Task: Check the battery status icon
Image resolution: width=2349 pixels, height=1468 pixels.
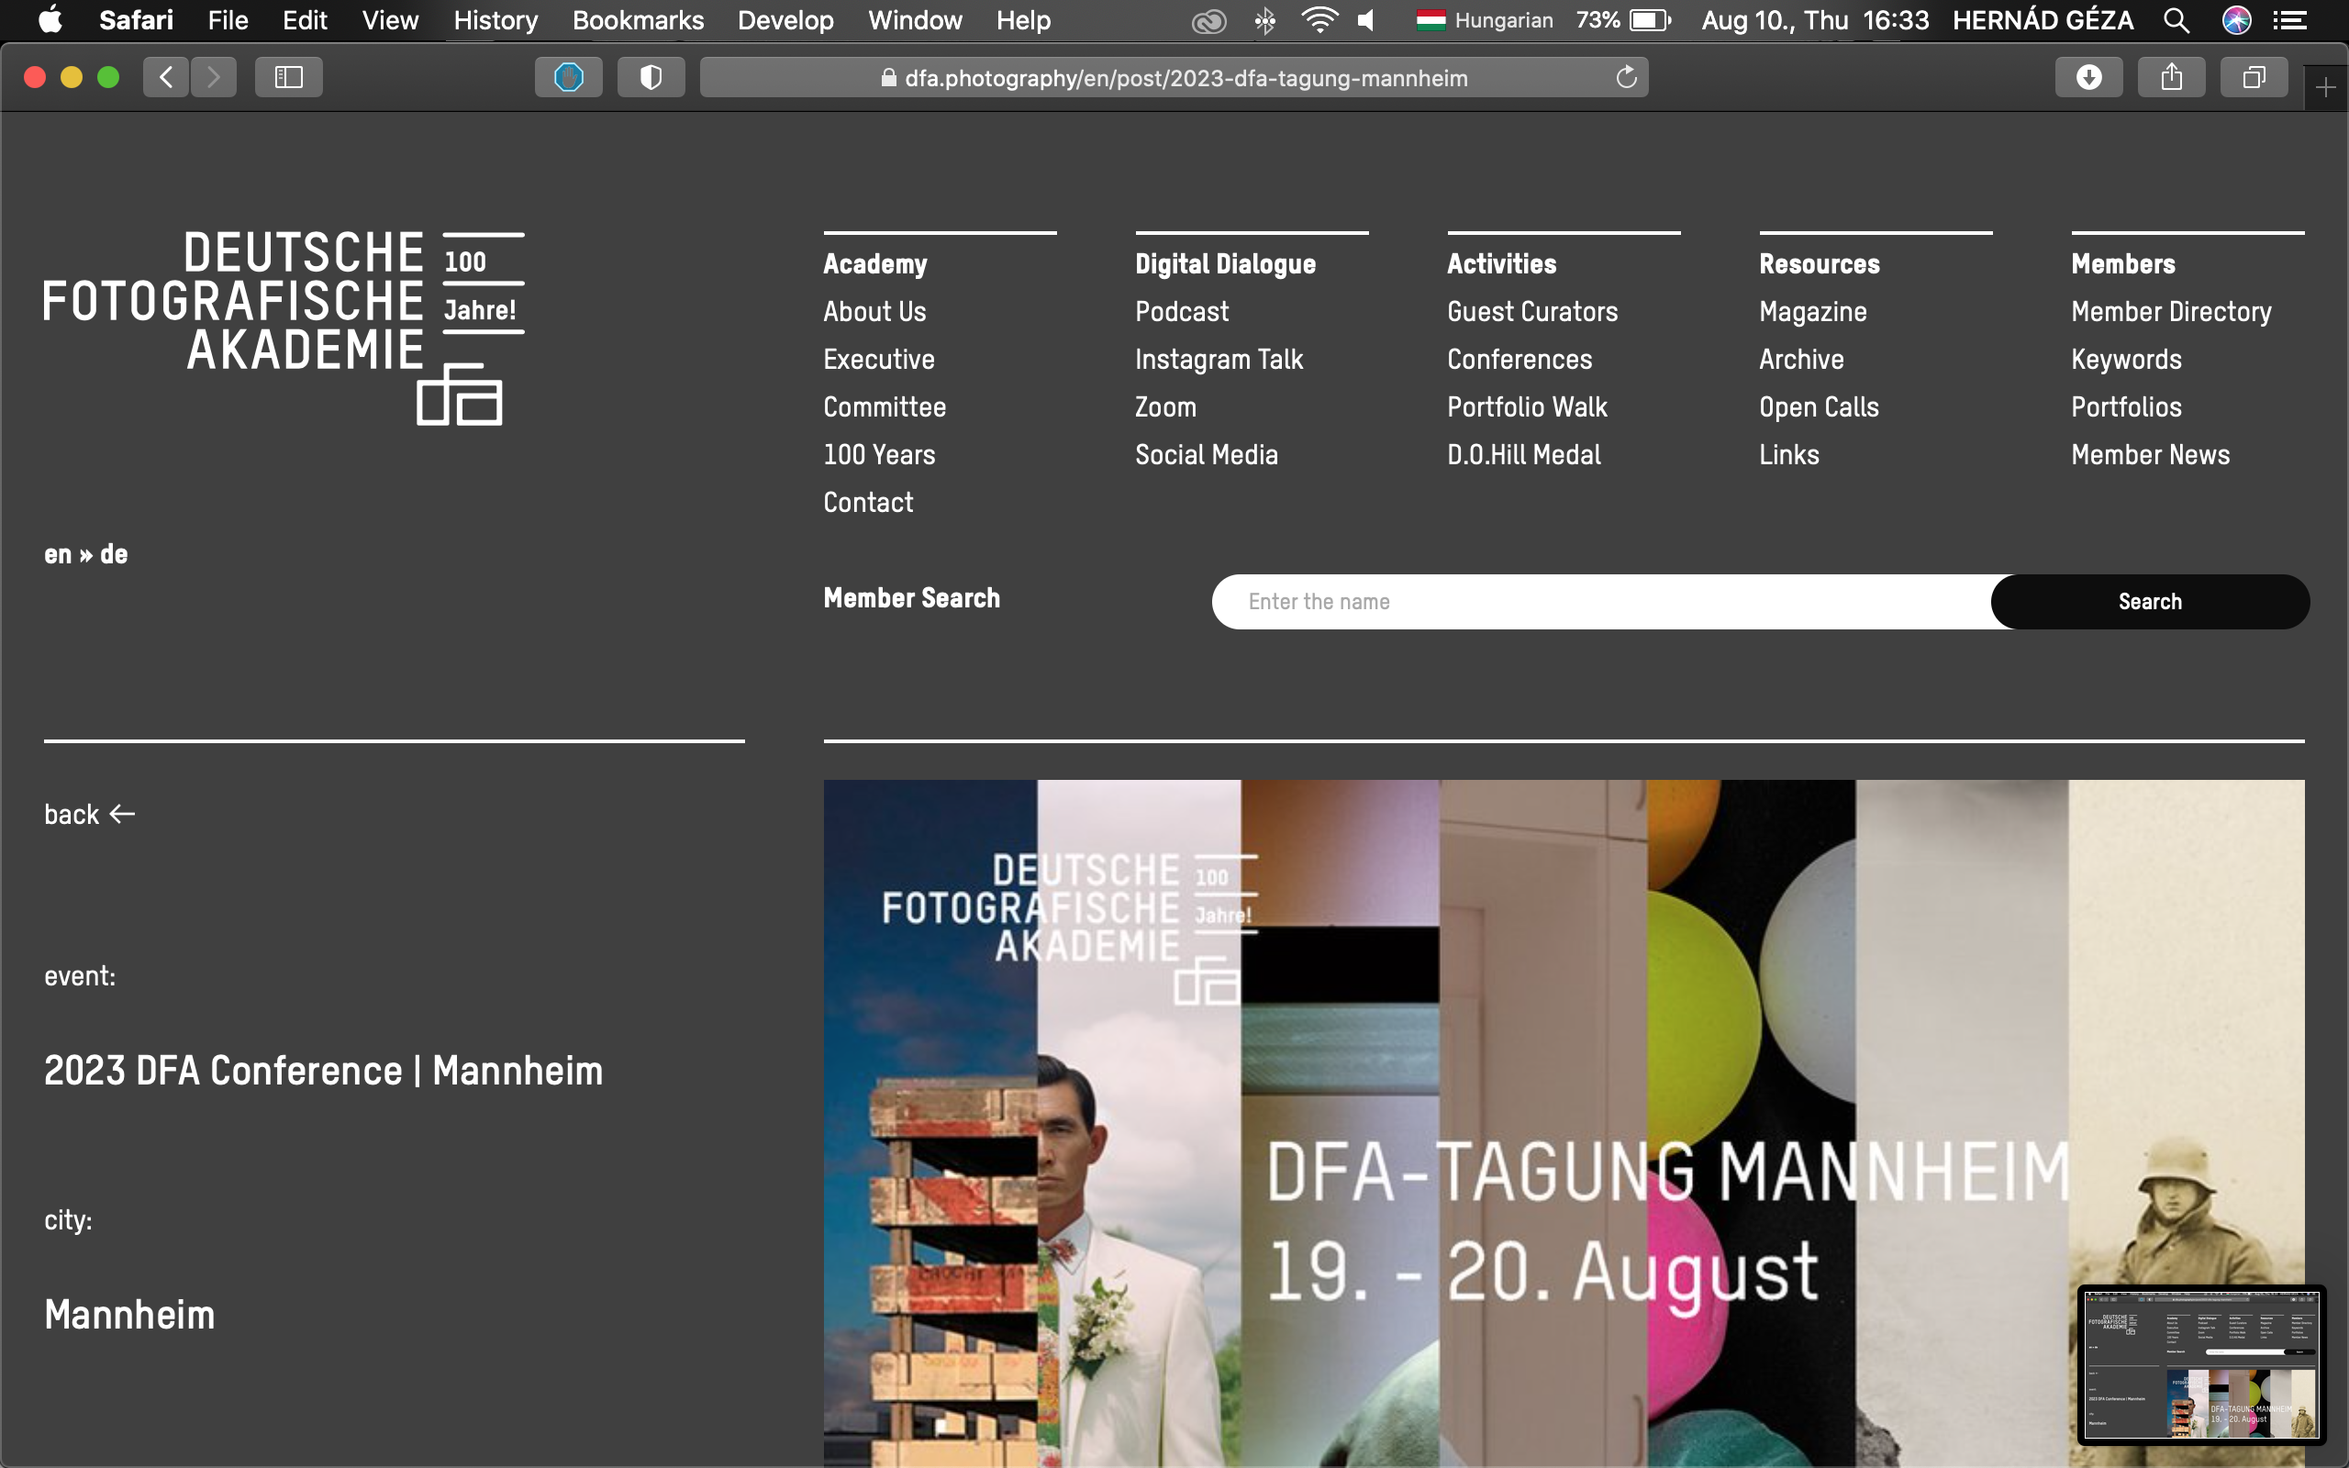Action: coord(1650,20)
